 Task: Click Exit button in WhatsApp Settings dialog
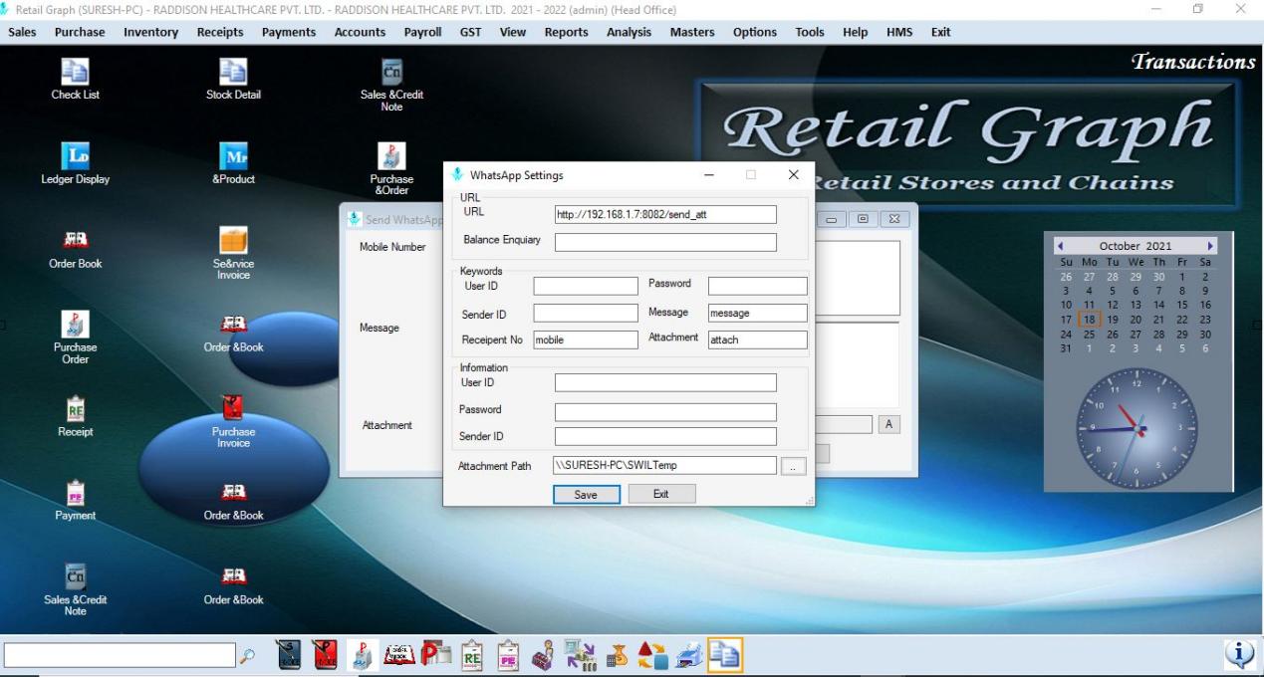[661, 494]
